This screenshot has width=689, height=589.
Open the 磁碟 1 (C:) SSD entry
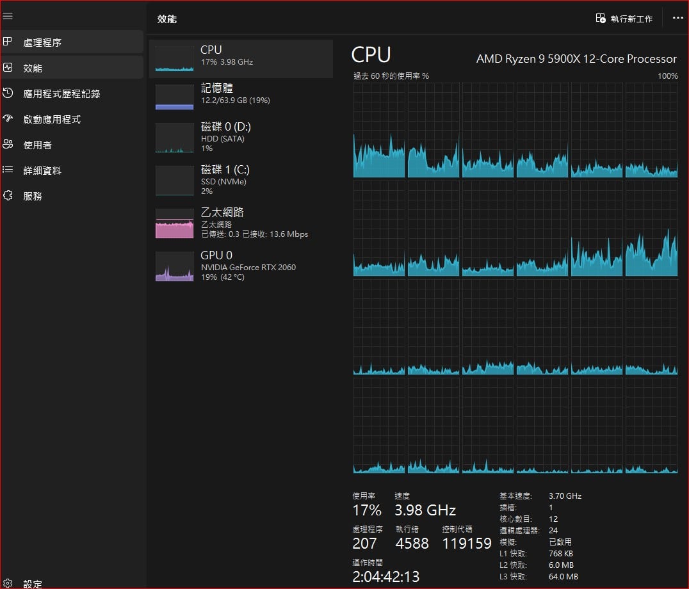241,180
